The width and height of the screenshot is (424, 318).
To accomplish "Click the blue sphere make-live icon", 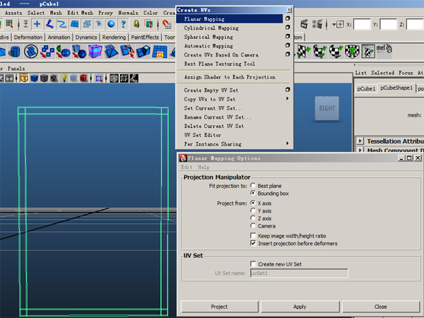I will pos(111,24).
